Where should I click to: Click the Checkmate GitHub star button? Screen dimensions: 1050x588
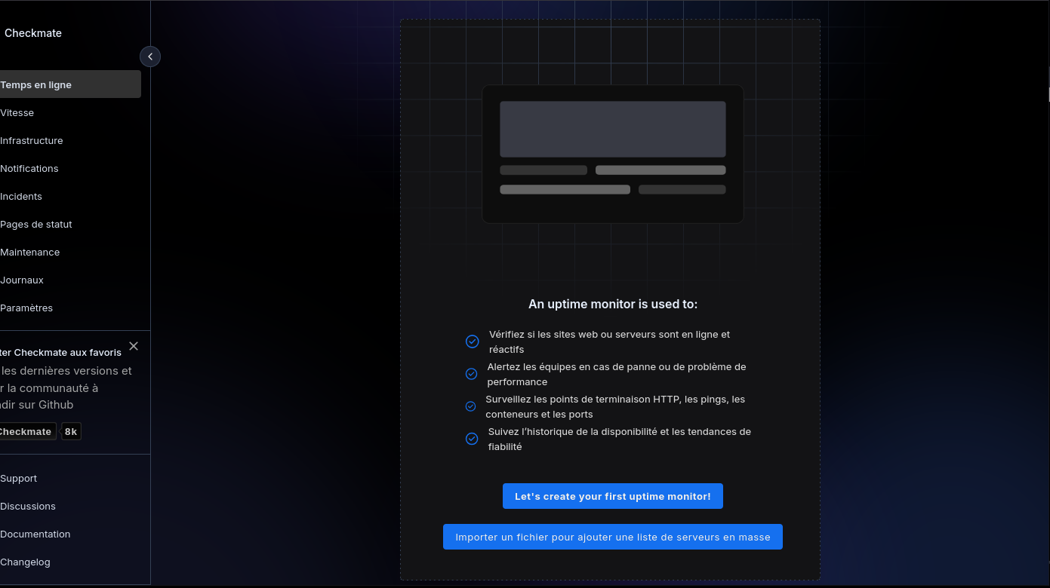point(26,432)
